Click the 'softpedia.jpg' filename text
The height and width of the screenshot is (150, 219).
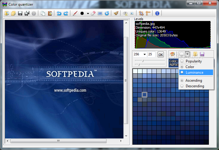145,24
